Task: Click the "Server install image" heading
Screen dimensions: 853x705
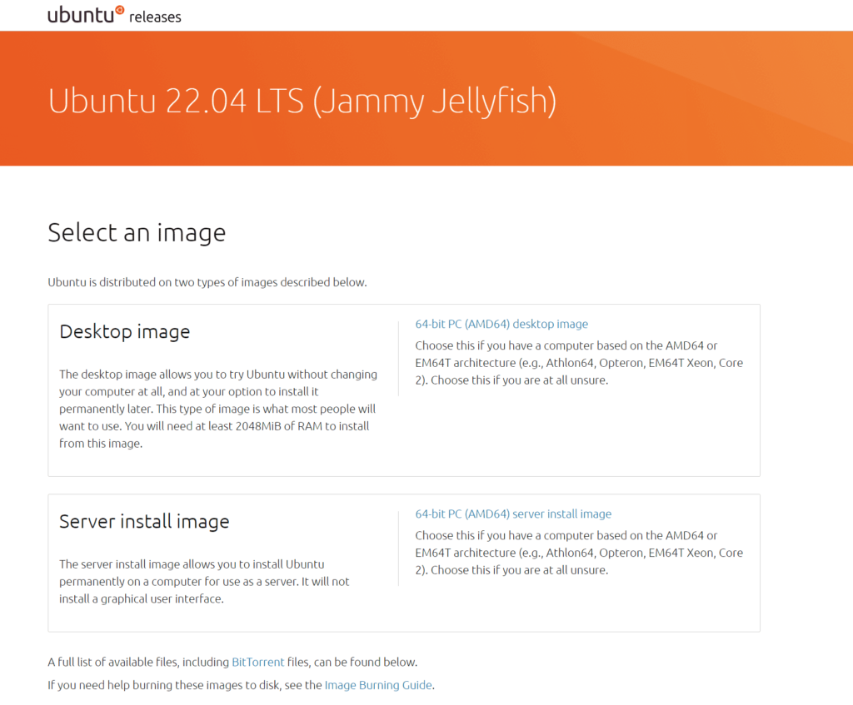Action: tap(144, 521)
